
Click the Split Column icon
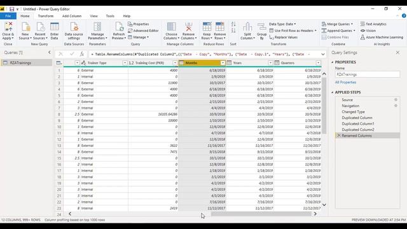pyautogui.click(x=247, y=27)
